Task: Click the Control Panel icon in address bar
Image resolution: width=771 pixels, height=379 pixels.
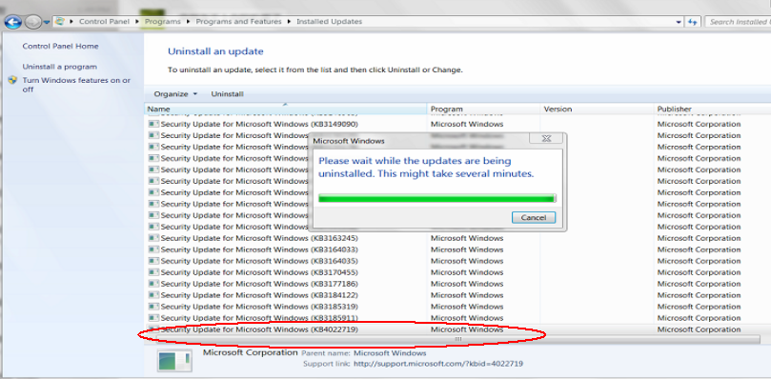Action: tap(60, 22)
